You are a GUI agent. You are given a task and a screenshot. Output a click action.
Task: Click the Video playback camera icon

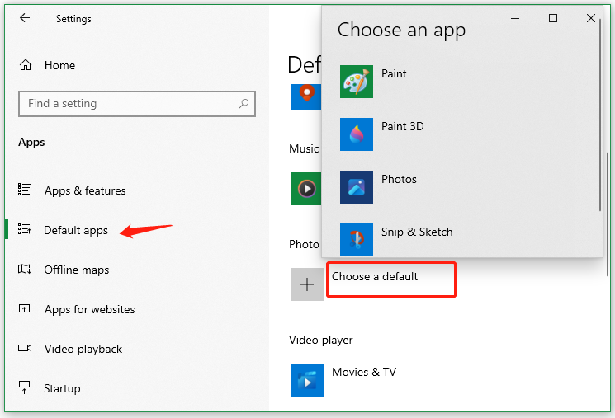coord(25,348)
